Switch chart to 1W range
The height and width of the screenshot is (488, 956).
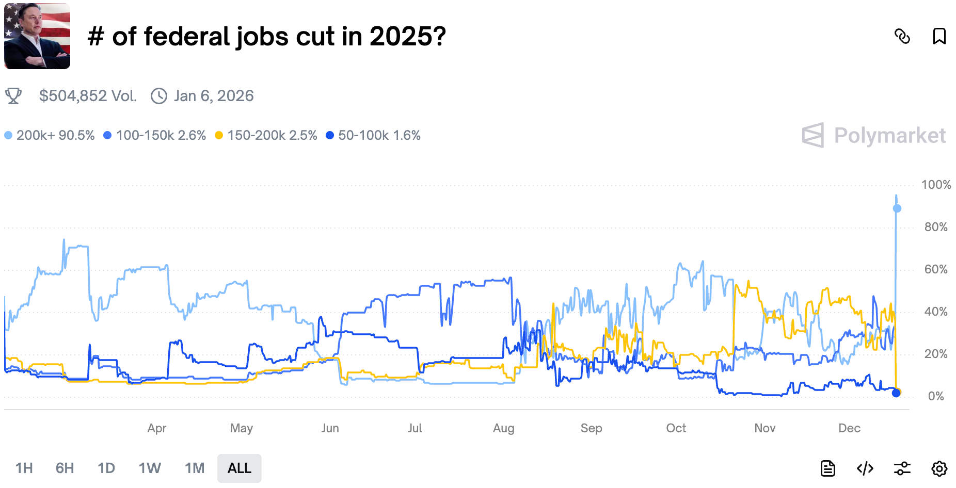(150, 468)
